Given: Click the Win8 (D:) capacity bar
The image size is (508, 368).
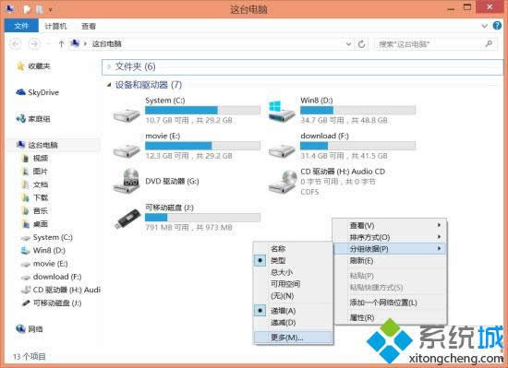Looking at the screenshot, I should coord(357,111).
